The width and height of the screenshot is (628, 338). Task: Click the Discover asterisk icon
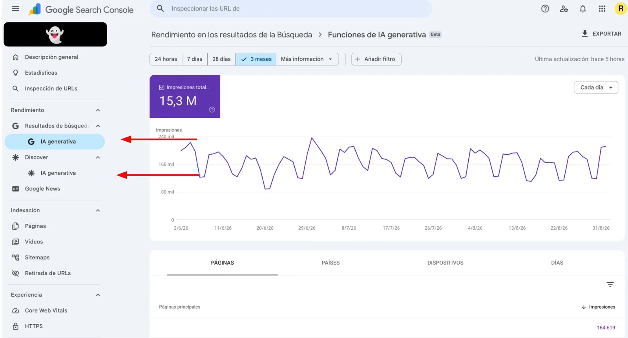16,157
